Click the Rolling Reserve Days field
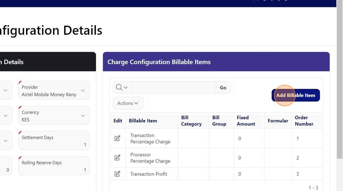This screenshot has width=343, height=191. pyautogui.click(x=54, y=166)
